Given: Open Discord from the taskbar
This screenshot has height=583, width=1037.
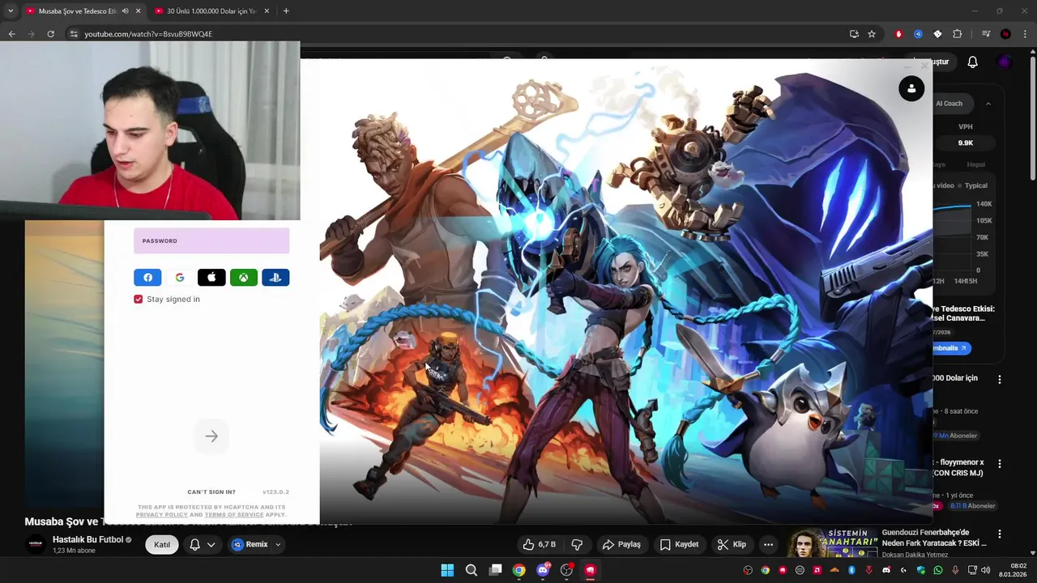Looking at the screenshot, I should click(x=543, y=570).
